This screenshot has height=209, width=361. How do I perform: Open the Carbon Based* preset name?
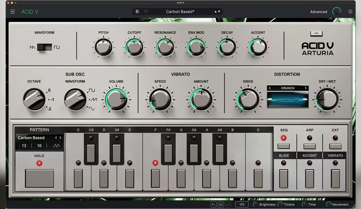[x=180, y=12]
